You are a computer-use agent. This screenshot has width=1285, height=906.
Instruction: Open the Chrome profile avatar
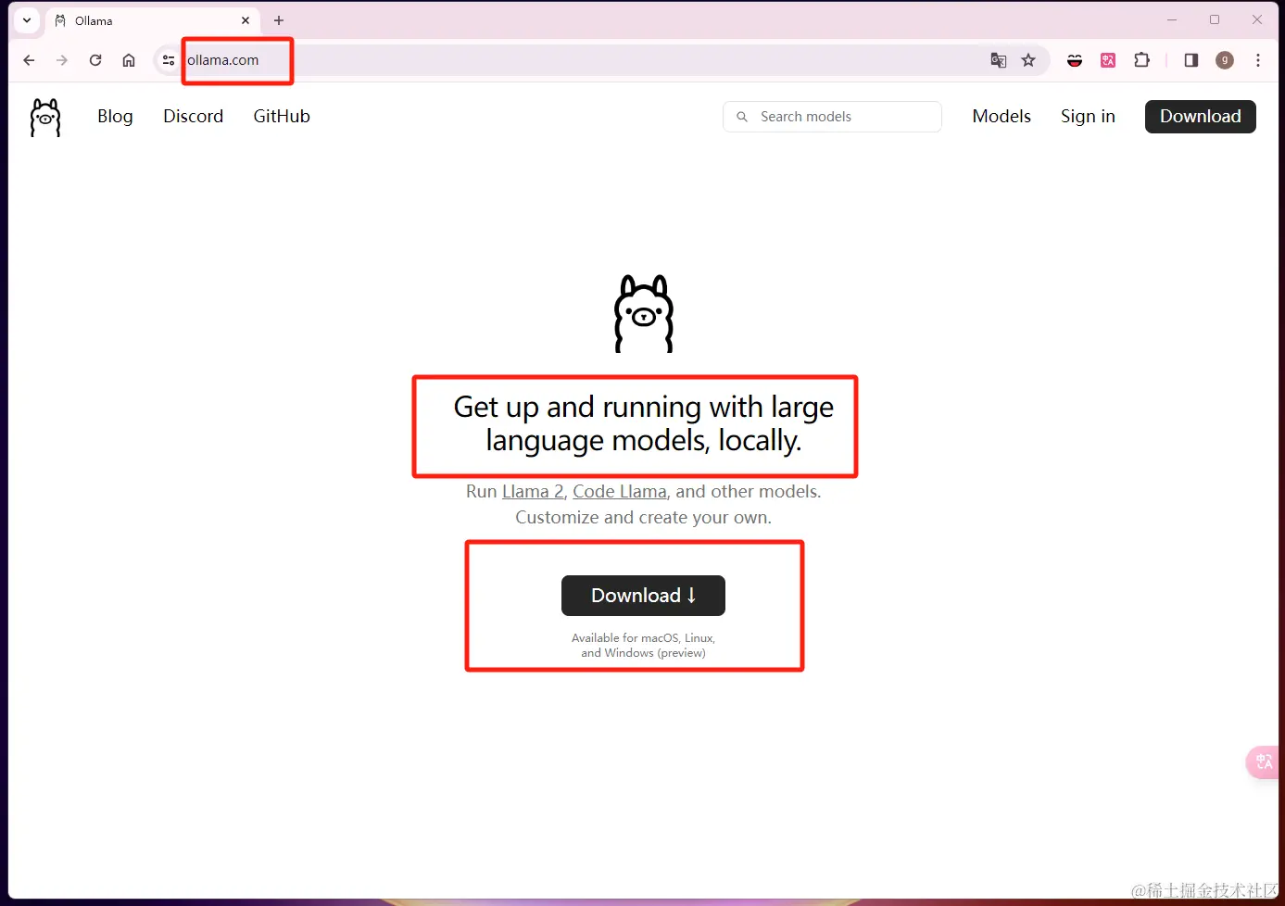[1225, 60]
